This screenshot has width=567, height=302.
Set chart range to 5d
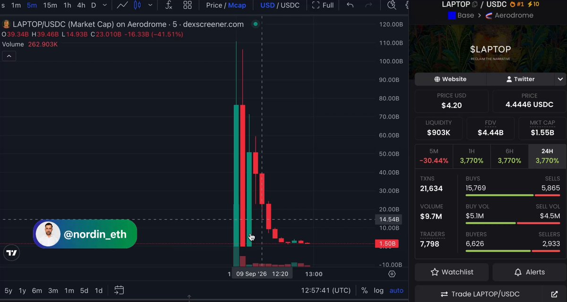(84, 290)
